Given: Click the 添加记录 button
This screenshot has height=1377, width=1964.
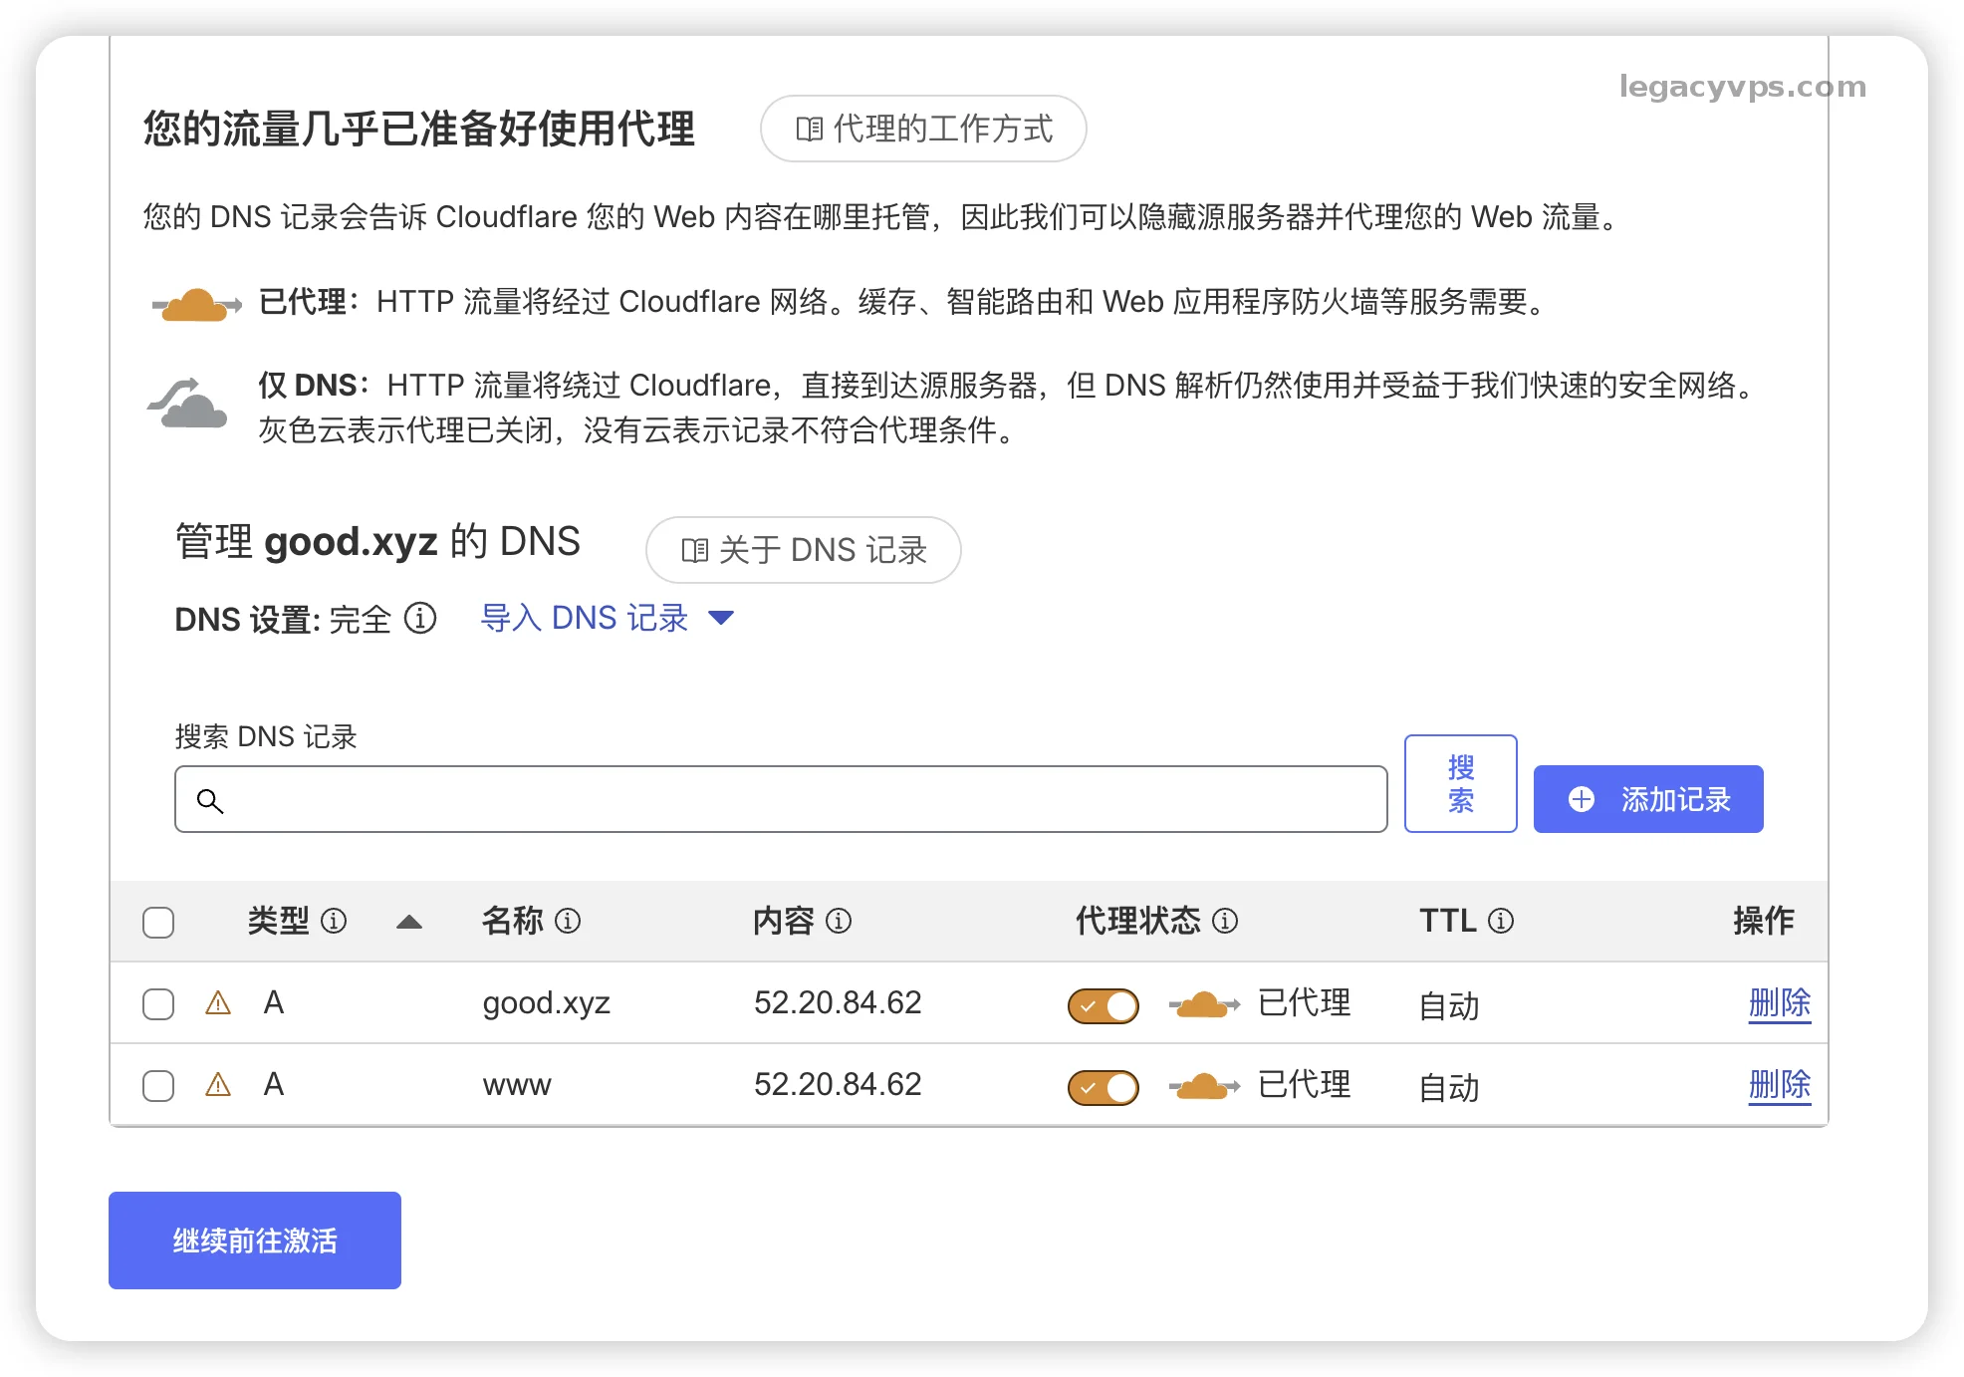Looking at the screenshot, I should tap(1647, 799).
